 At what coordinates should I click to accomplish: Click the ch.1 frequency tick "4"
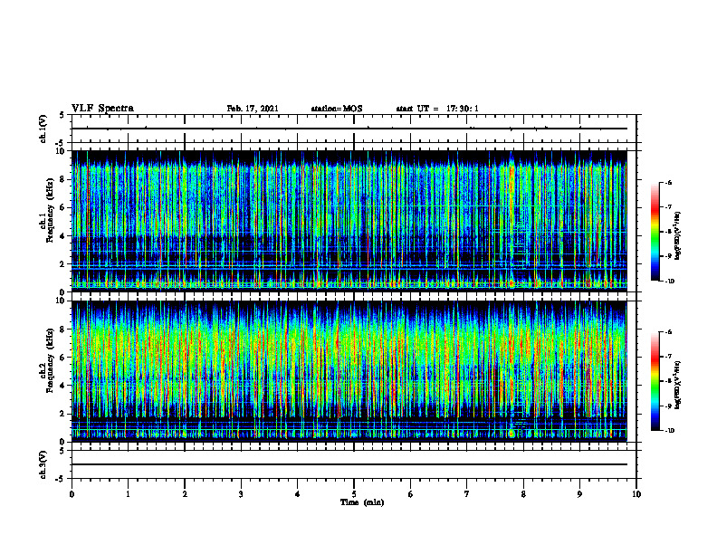coord(63,236)
